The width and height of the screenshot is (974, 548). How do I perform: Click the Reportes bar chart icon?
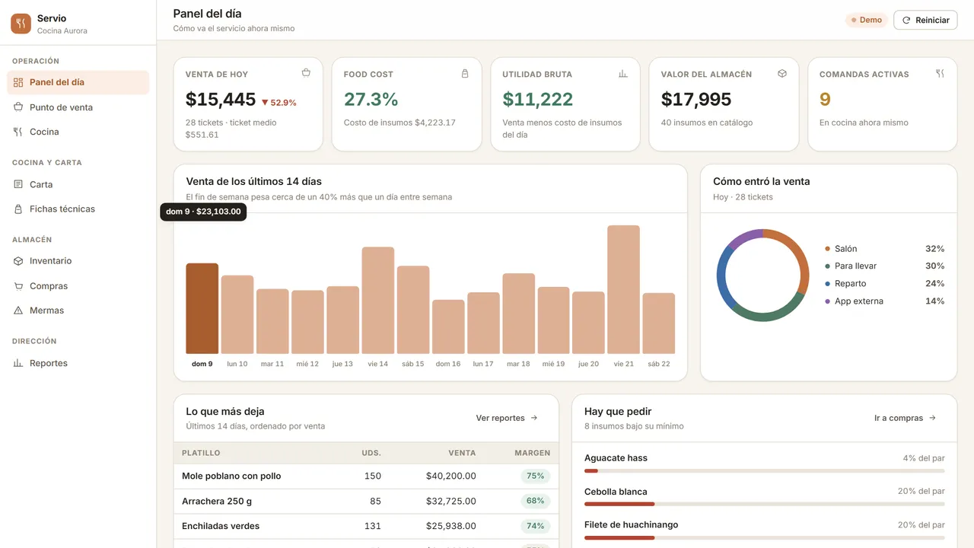[x=18, y=363]
